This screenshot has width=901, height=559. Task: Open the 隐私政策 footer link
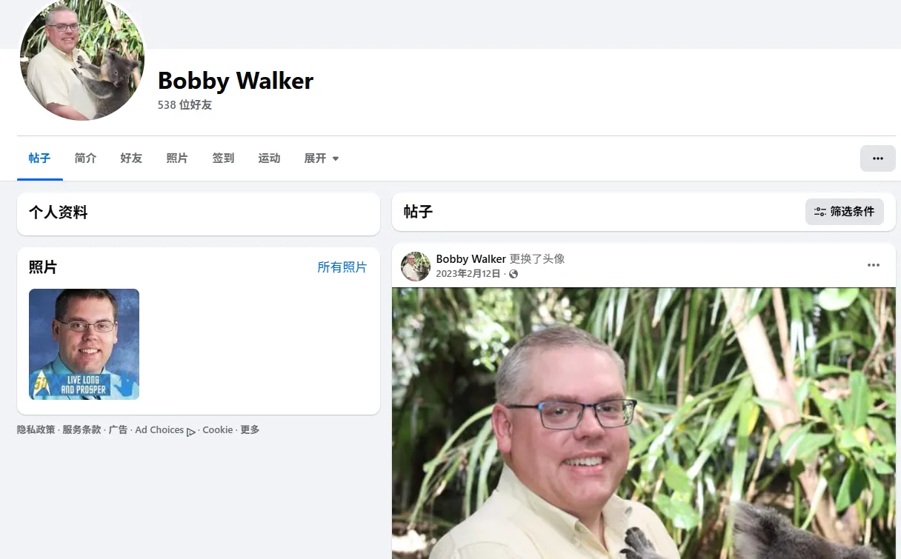click(x=36, y=429)
